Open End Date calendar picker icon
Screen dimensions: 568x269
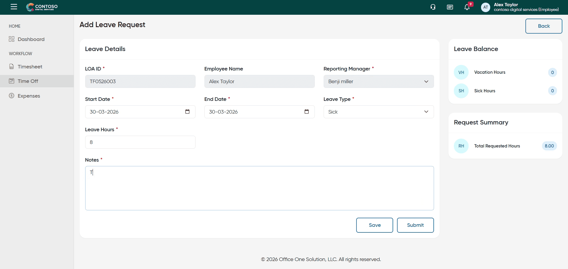click(306, 111)
